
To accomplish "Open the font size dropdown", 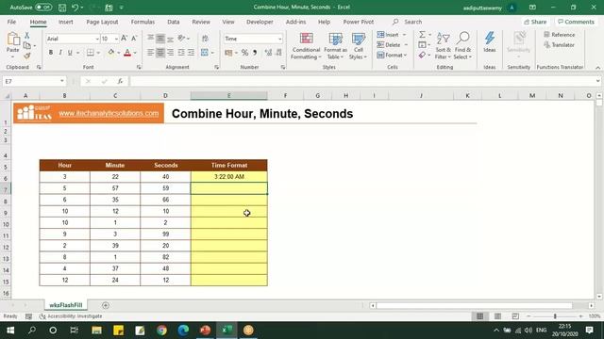I will pos(116,39).
